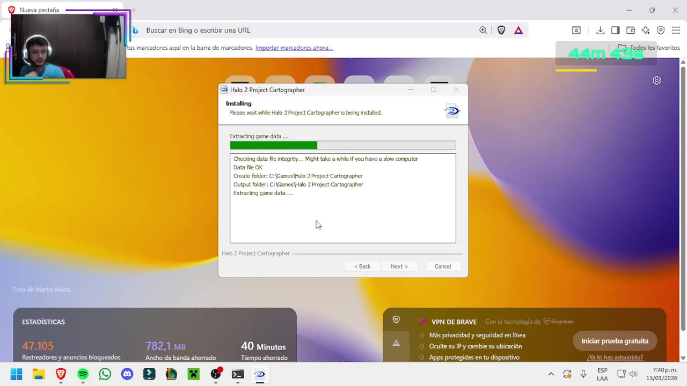Click "Iniciar prueba gratuita" VPN button
Screen dimensions: 687x386
pos(615,341)
